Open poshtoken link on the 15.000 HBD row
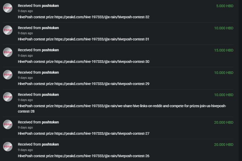Viewport: 242px width, 161px height. 50,50
